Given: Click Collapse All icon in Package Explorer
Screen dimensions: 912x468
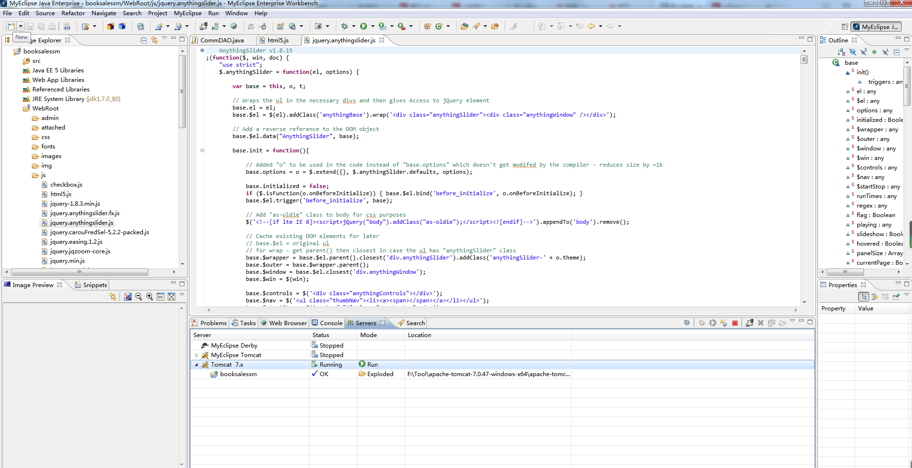Looking at the screenshot, I should (143, 40).
